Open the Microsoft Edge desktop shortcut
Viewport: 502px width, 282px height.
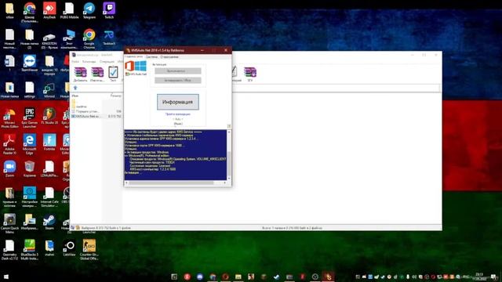click(x=30, y=144)
